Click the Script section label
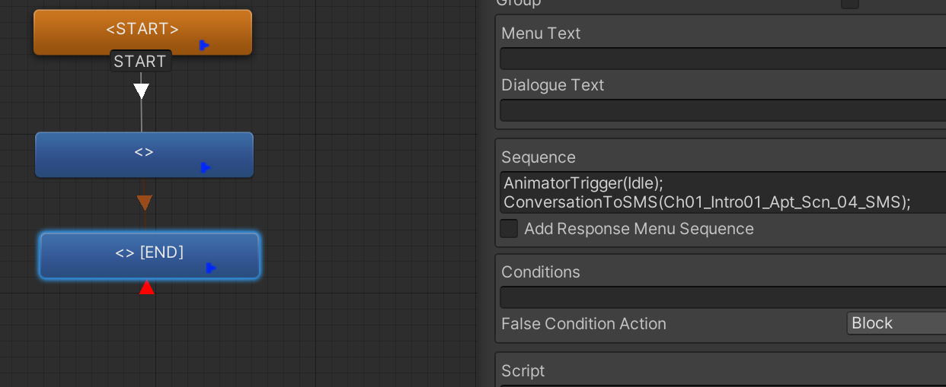Viewport: 946px width, 387px height. click(x=523, y=371)
